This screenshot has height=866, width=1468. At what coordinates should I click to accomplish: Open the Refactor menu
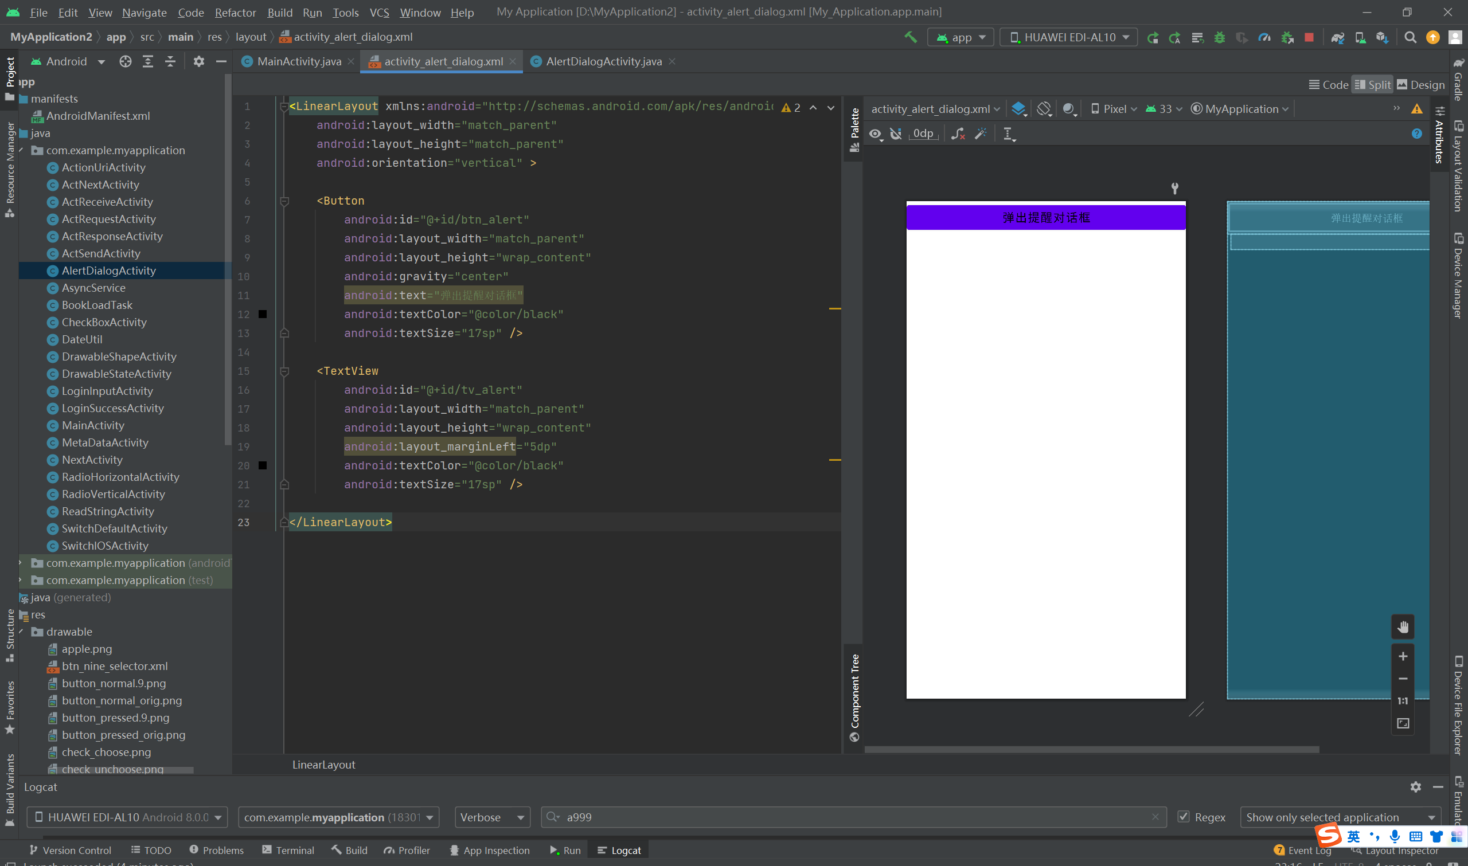(235, 12)
